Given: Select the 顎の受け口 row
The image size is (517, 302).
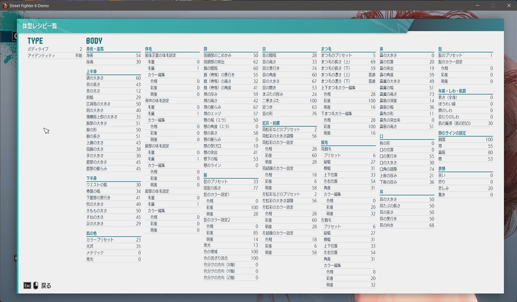Looking at the screenshot, I should click(x=231, y=146).
